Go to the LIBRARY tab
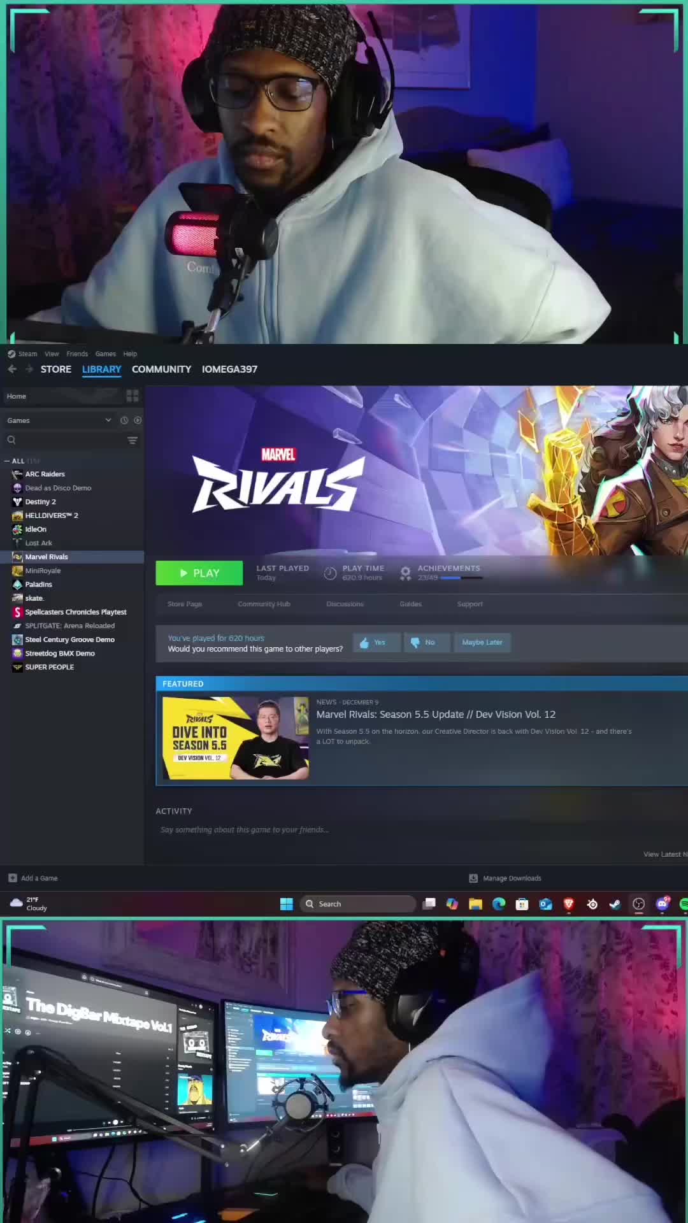 pos(101,369)
